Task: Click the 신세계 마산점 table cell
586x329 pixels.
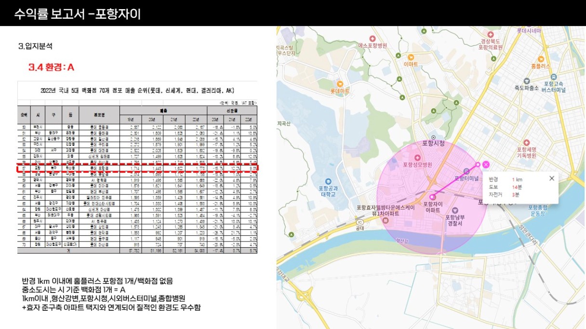Action: coord(100,209)
